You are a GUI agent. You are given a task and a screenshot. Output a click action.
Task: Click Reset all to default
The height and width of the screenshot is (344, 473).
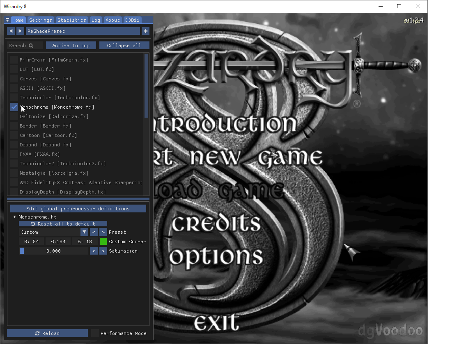click(x=63, y=223)
